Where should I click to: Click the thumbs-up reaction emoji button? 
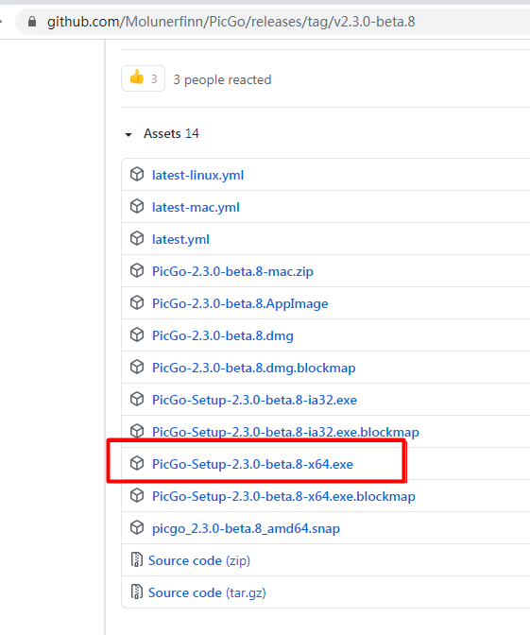pyautogui.click(x=143, y=78)
